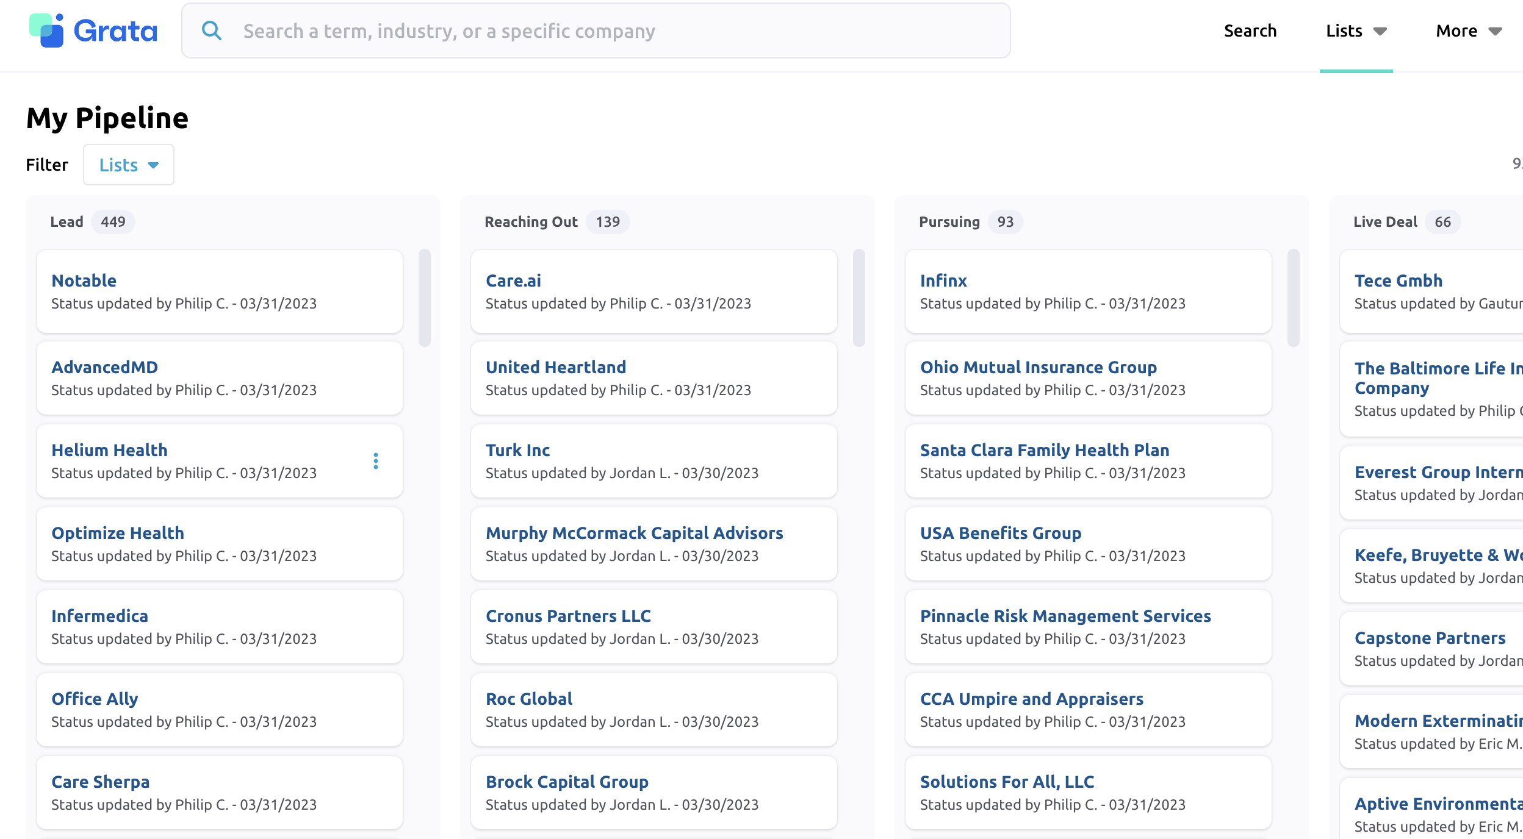Screen dimensions: 1523x839
Task: Click the Grata logo
Action: coord(93,30)
